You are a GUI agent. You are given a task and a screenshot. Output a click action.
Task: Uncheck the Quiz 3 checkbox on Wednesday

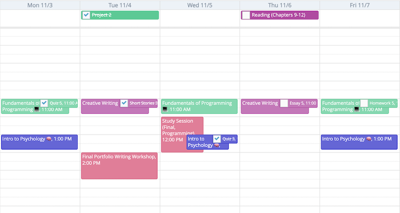[217, 139]
